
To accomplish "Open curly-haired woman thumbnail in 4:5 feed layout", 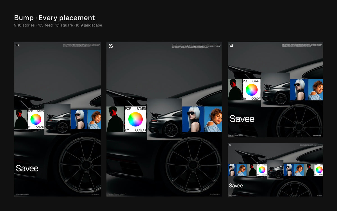I will pyautogui.click(x=213, y=119).
